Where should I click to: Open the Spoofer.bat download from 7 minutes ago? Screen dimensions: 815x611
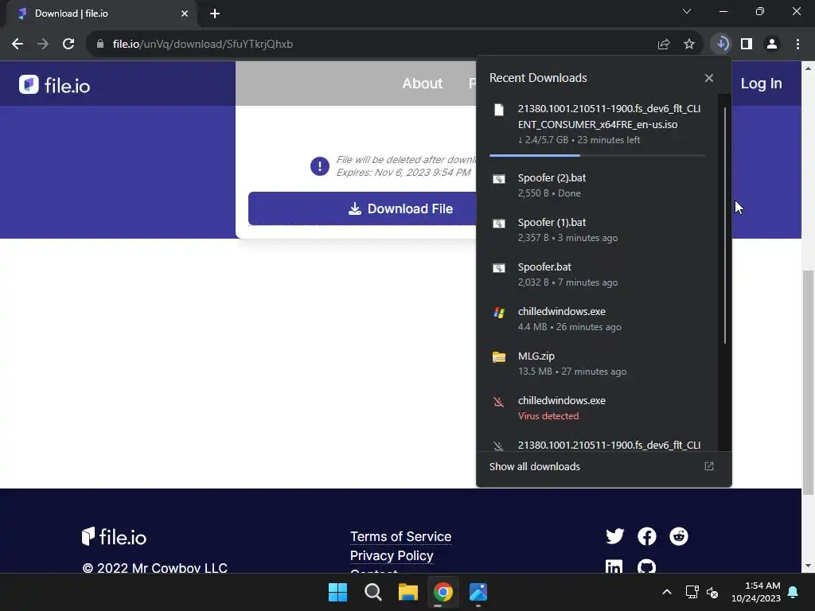click(x=597, y=274)
